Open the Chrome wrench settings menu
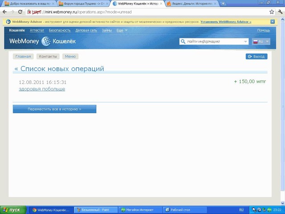 coord(280,12)
